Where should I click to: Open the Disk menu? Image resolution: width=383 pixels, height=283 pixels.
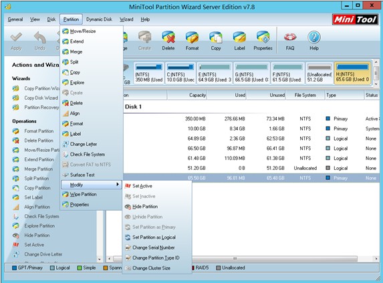(51, 19)
